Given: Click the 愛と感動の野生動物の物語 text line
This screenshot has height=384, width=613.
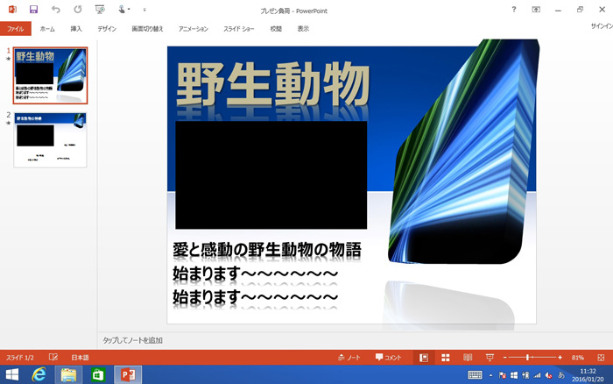Looking at the screenshot, I should [267, 250].
